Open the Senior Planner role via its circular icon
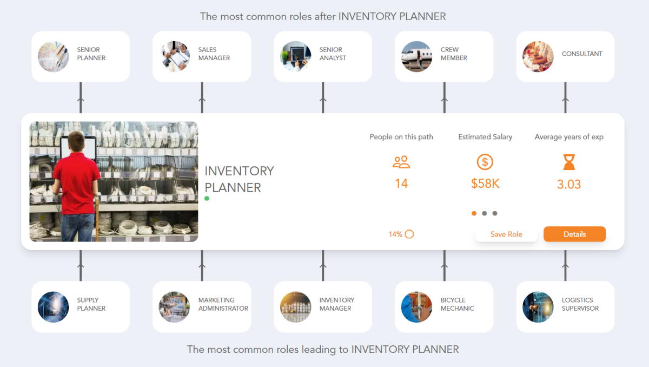Image resolution: width=649 pixels, height=367 pixels. (x=53, y=56)
